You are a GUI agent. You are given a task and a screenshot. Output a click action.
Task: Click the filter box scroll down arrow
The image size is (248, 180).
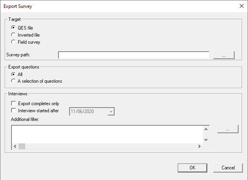[x=206, y=139]
